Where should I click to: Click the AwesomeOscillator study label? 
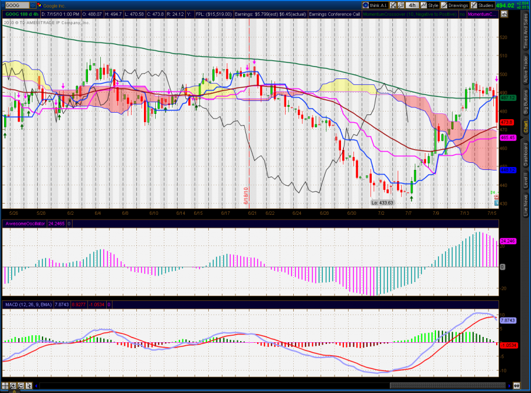click(x=25, y=224)
